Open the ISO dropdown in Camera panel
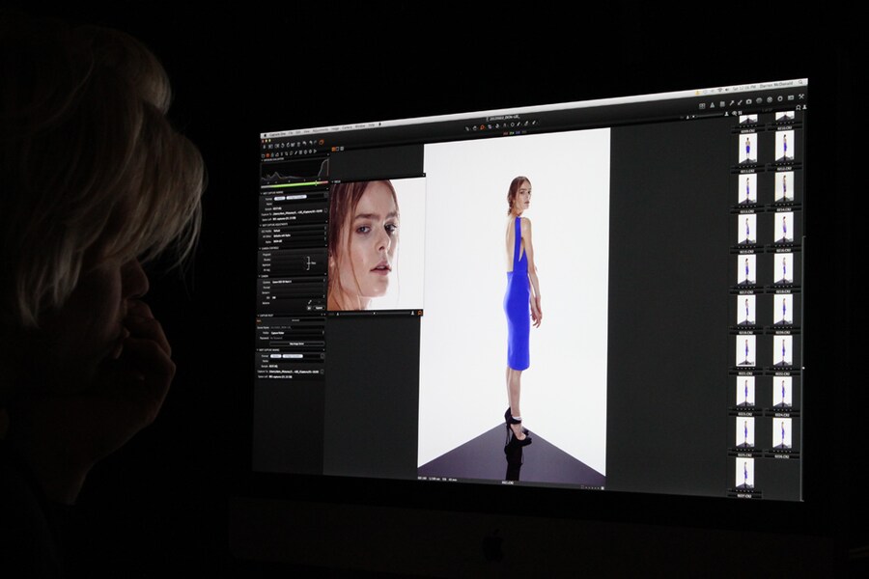Image resolution: width=869 pixels, height=579 pixels. [x=298, y=297]
